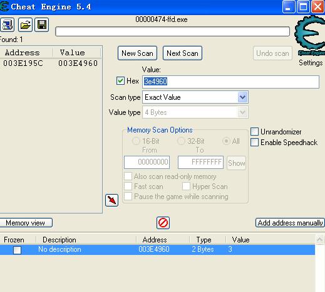Click Show memory regions button

coord(237,163)
